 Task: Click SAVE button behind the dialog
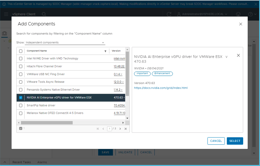[x=106, y=152]
